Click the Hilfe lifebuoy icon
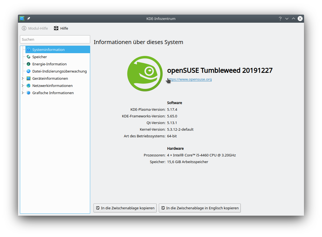Screen dimensions: 322x237 click(56, 28)
